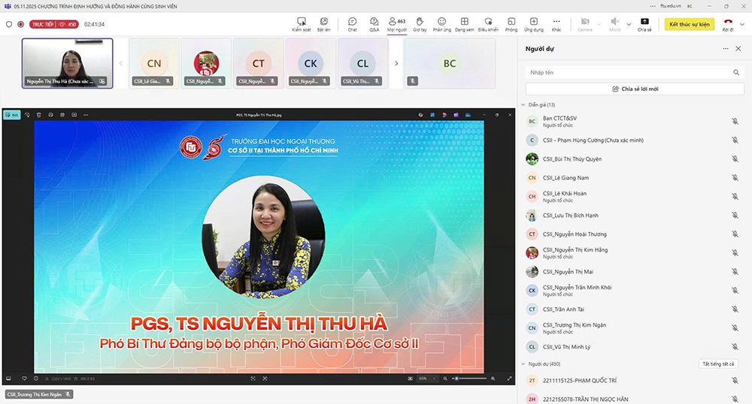Screen dimensions: 752x404
Task: Click Chia sẻ lời mời button
Action: coord(635,89)
